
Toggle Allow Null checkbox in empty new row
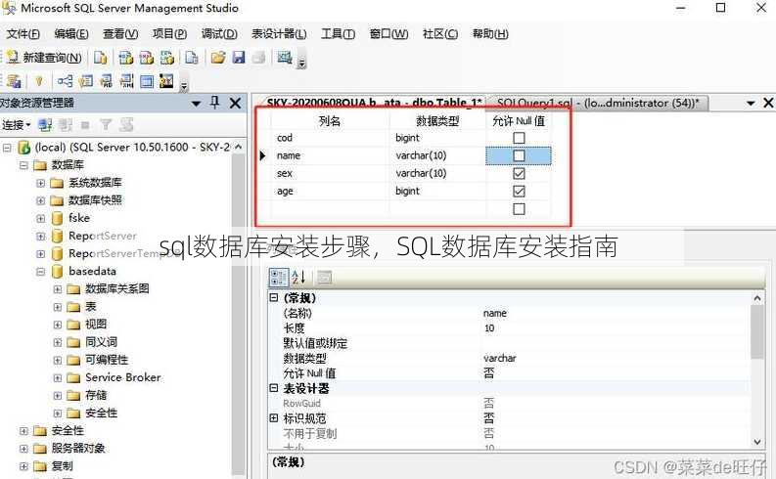(x=519, y=209)
